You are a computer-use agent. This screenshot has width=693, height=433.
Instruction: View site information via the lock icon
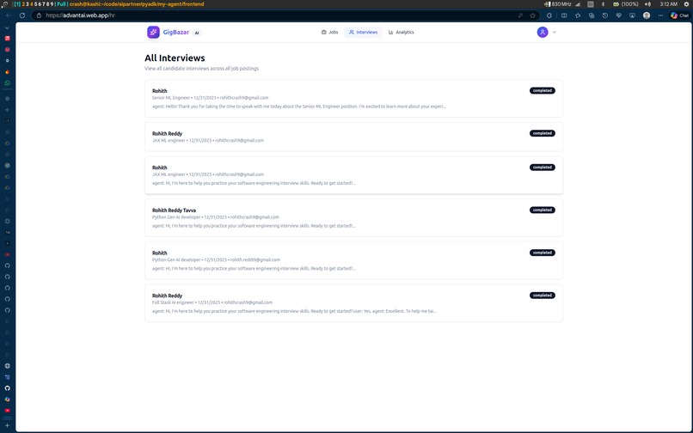coord(39,15)
